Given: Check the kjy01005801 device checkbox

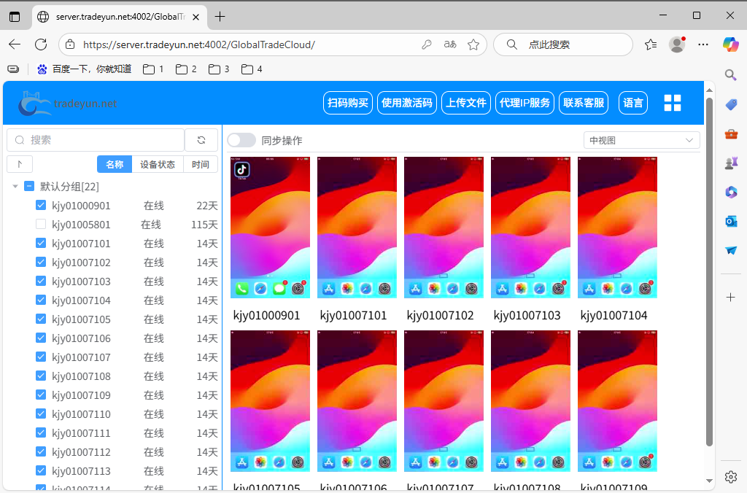Looking at the screenshot, I should tap(41, 225).
